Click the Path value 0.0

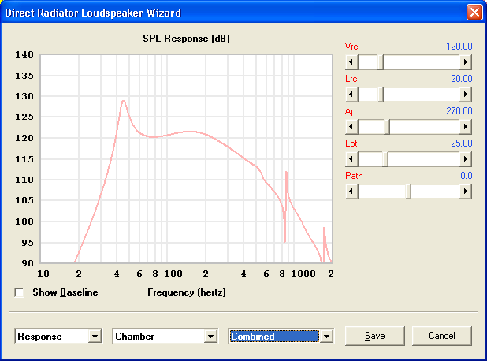(x=467, y=176)
